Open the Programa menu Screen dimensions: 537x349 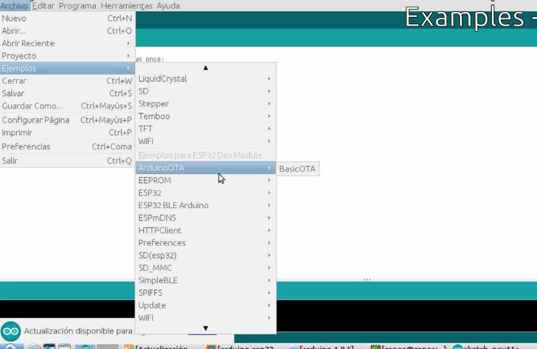click(x=77, y=6)
